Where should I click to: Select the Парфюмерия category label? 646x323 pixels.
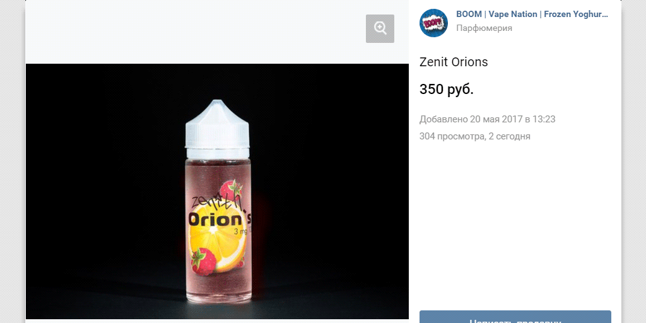[484, 28]
